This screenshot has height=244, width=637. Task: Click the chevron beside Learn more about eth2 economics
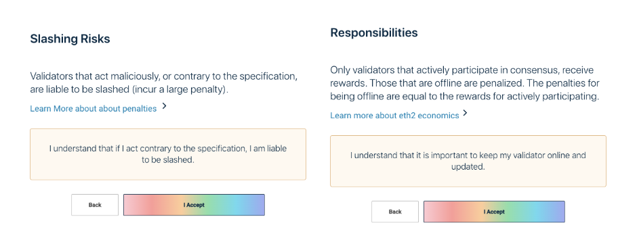pyautogui.click(x=465, y=113)
